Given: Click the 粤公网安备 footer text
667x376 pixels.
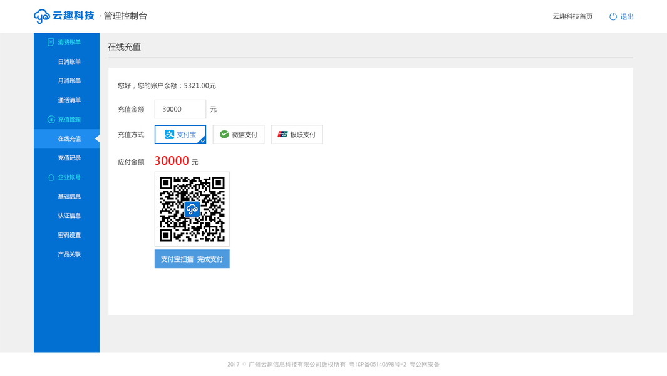Looking at the screenshot, I should click(x=425, y=365).
